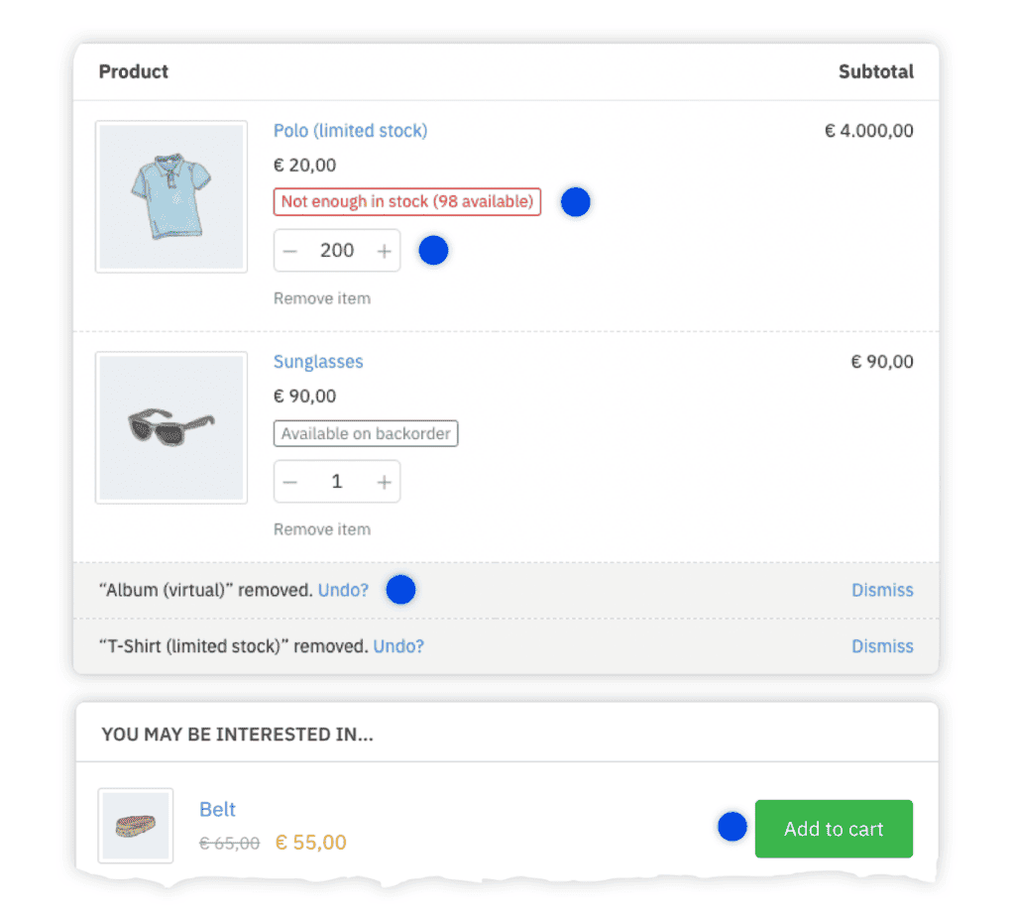This screenshot has width=1015, height=914.
Task: Open the "Polo (limited stock)" product page
Action: pos(350,130)
